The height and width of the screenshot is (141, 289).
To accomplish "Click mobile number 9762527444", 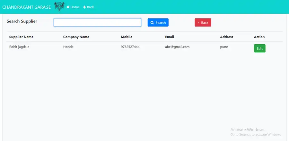I will coord(130,47).
